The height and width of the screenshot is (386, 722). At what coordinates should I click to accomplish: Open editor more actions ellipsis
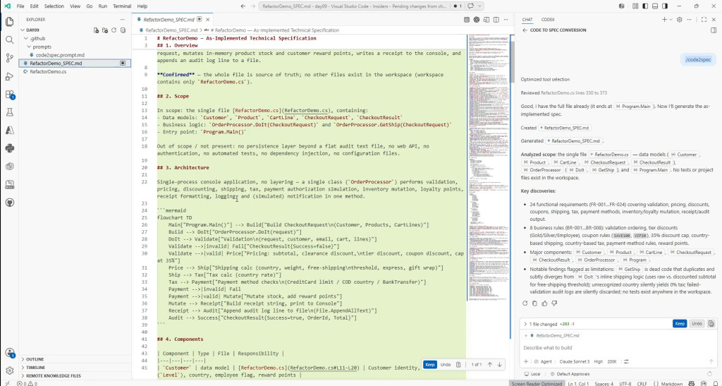point(506,20)
